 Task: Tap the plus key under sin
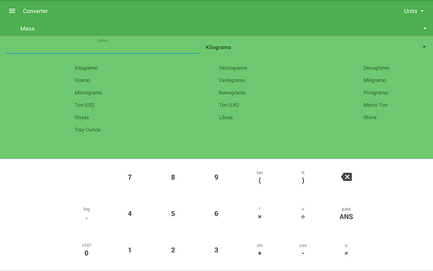click(260, 253)
